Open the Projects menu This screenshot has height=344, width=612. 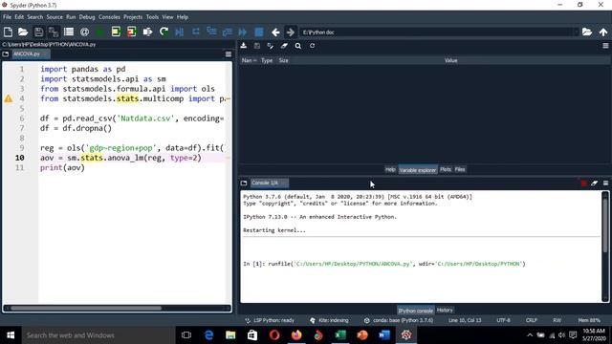pyautogui.click(x=133, y=17)
